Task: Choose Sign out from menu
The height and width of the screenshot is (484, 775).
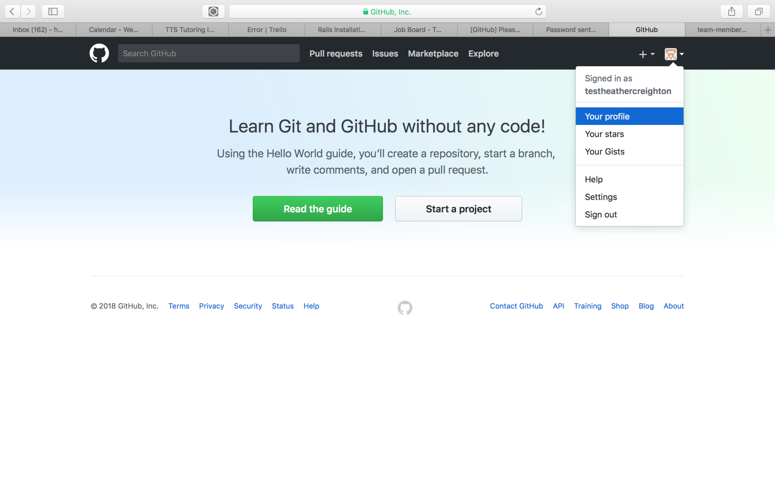Action: tap(601, 214)
